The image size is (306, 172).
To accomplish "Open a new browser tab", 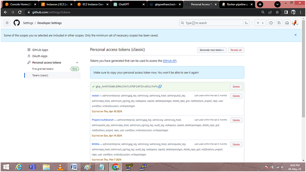I will coord(260,4).
